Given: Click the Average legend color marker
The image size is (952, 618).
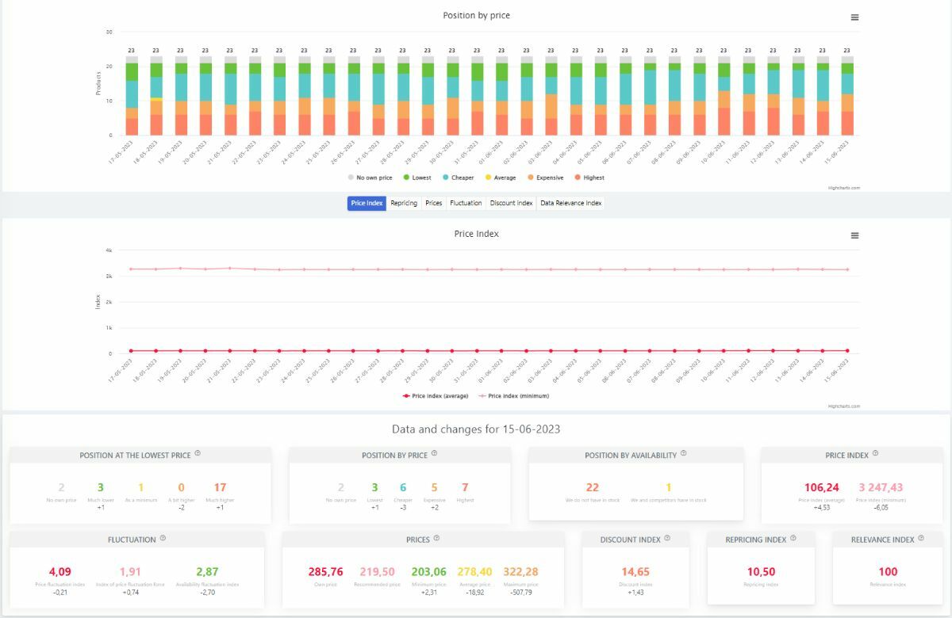Looking at the screenshot, I should [489, 177].
